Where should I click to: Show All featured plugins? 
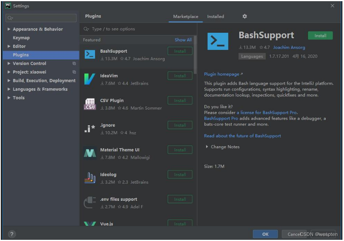coord(183,40)
